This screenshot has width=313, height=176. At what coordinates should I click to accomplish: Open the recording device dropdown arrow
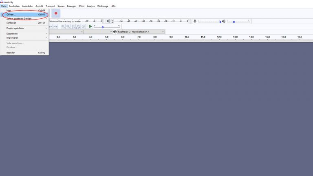pos(82,32)
